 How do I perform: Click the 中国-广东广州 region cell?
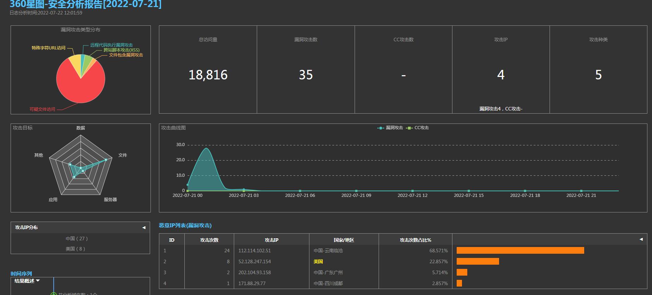pos(328,272)
